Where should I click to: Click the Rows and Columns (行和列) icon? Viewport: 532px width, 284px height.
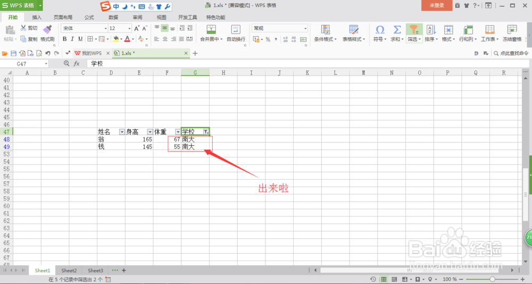pos(468,29)
